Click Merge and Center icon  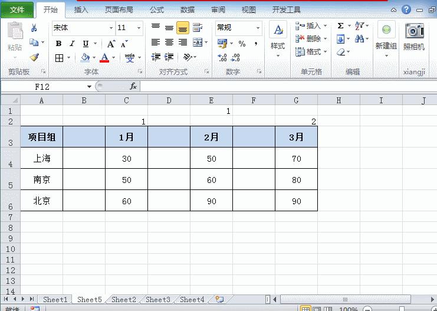coord(198,42)
